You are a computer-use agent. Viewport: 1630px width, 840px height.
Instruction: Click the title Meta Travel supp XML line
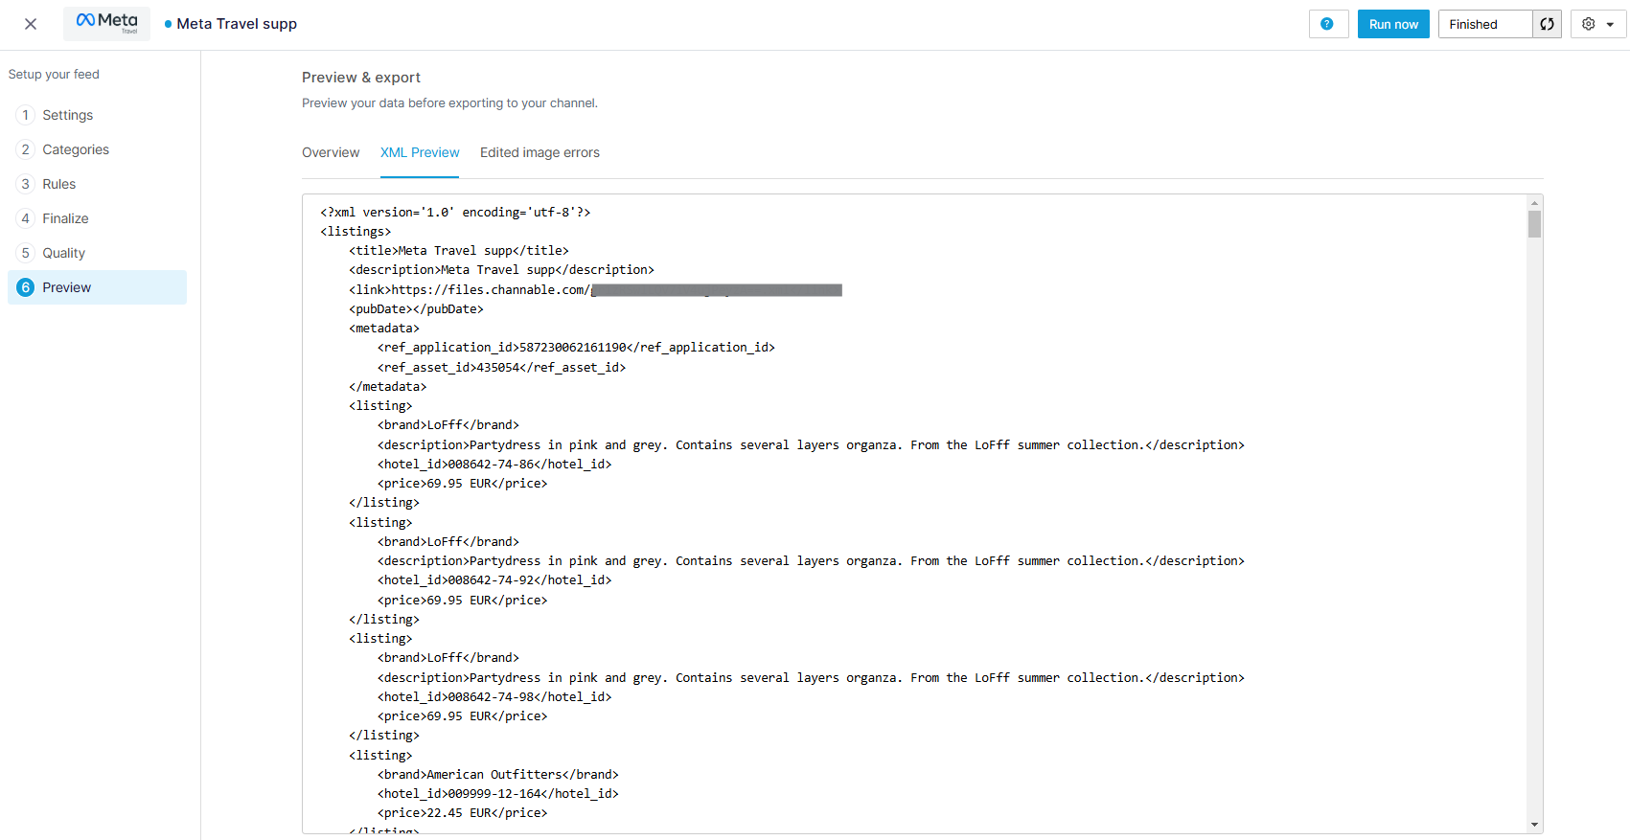pyautogui.click(x=459, y=250)
